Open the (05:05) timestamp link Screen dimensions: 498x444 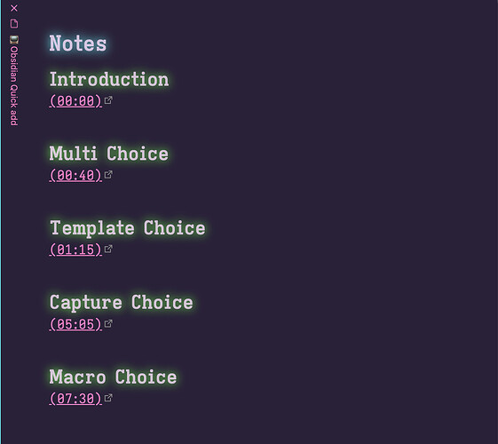pyautogui.click(x=75, y=324)
